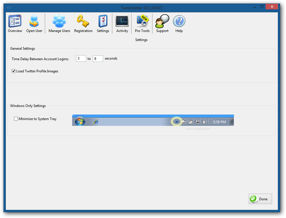Click the "seconds" label text
Viewport: 286px width, 218px height.
pyautogui.click(x=111, y=58)
